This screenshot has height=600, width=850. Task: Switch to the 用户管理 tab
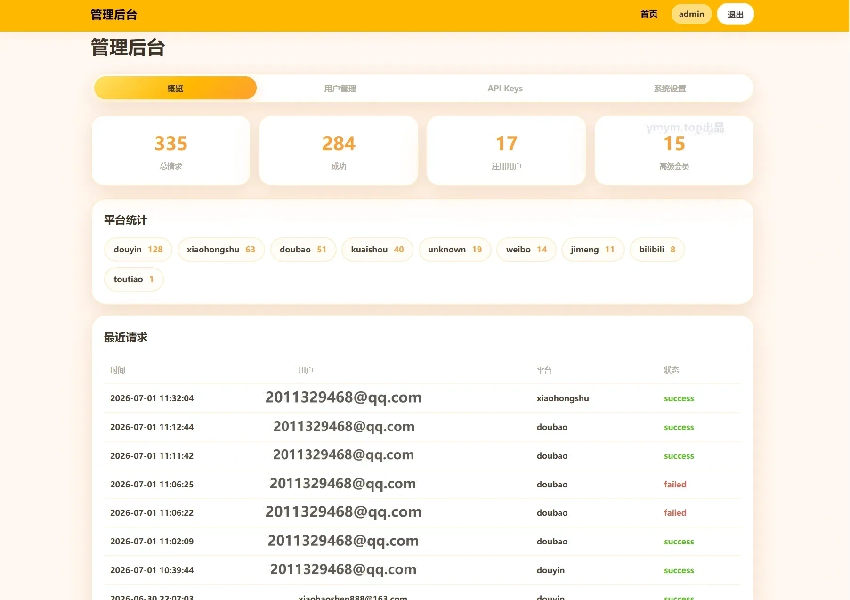click(x=340, y=89)
